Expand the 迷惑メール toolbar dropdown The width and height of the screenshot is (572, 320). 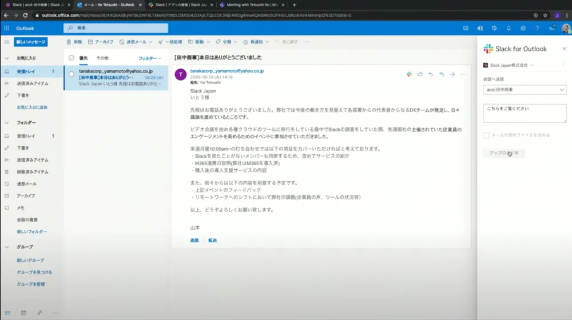(150, 42)
